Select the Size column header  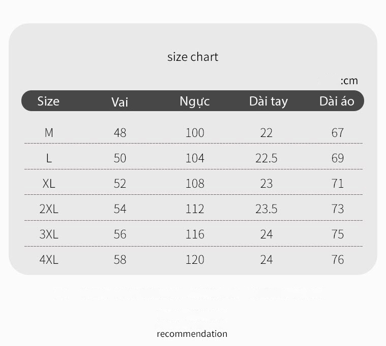click(x=48, y=101)
